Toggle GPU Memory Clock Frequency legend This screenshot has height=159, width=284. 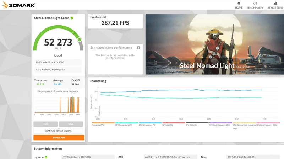[244, 126]
